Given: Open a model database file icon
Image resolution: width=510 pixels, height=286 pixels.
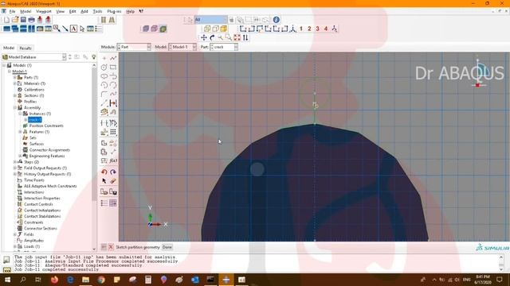Looking at the screenshot, I should pos(15,20).
